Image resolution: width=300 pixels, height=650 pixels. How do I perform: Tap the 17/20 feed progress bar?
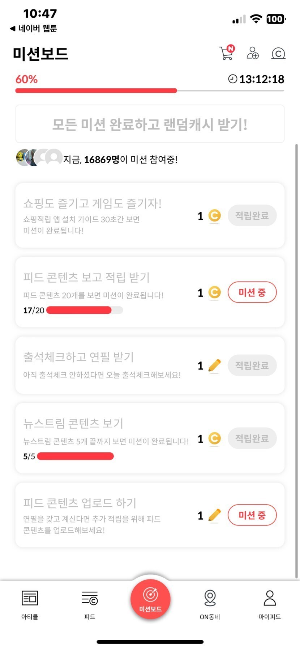point(85,310)
